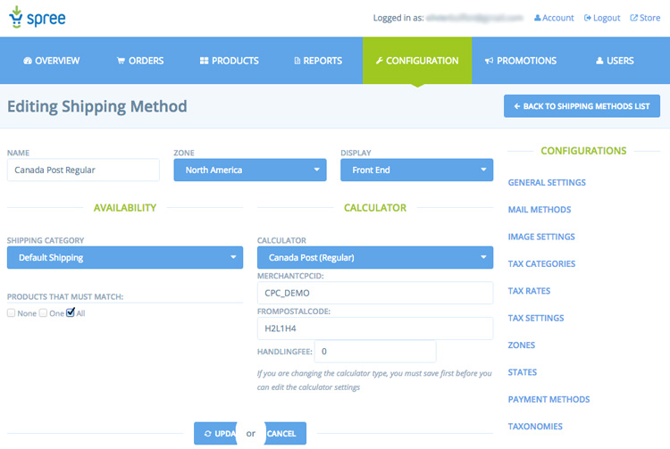The image size is (670, 449).
Task: Open Payment Methods in sidebar
Action: (549, 399)
